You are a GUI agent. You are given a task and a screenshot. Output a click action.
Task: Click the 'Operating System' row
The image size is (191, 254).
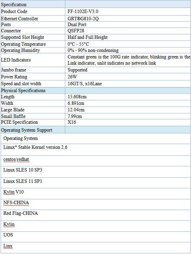(95, 139)
